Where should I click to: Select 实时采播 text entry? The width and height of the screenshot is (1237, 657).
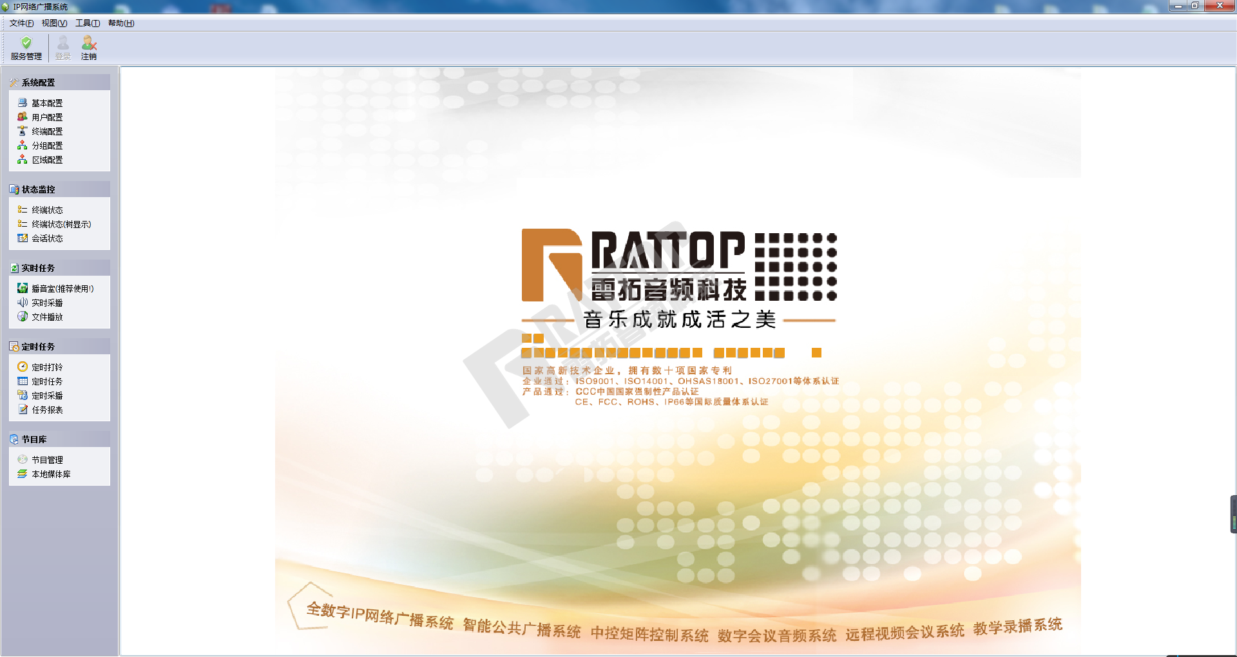(x=47, y=303)
